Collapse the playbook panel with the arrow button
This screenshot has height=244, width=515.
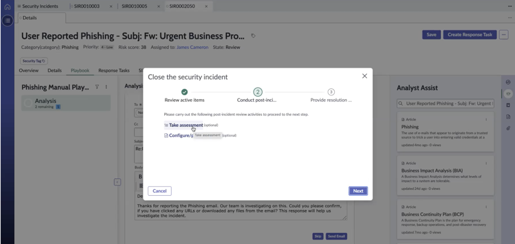(118, 182)
